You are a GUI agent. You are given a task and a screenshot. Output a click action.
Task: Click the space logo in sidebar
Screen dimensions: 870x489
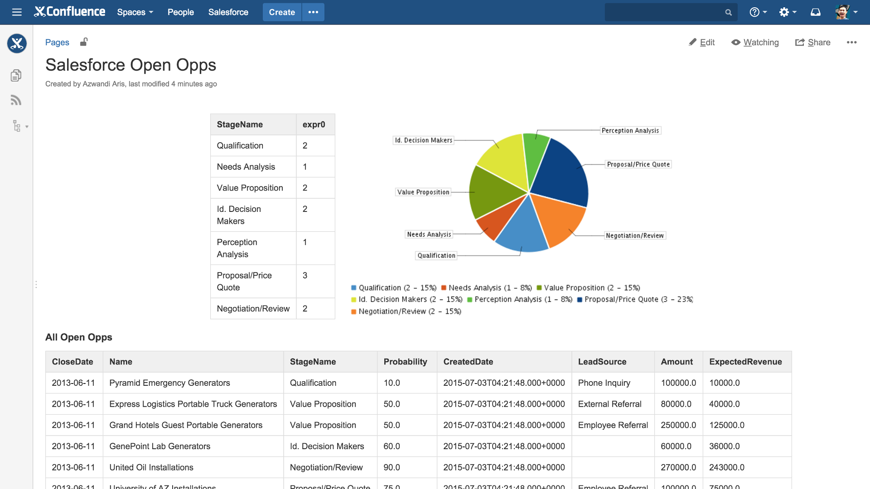coord(17,43)
